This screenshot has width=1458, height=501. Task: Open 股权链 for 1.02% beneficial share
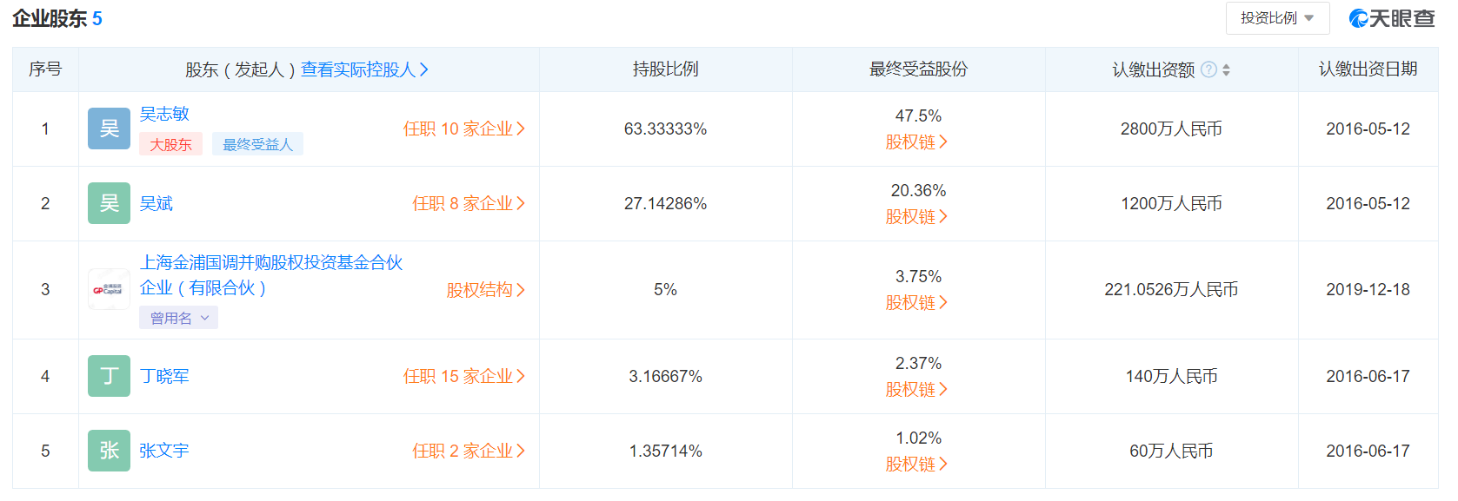[x=916, y=464]
